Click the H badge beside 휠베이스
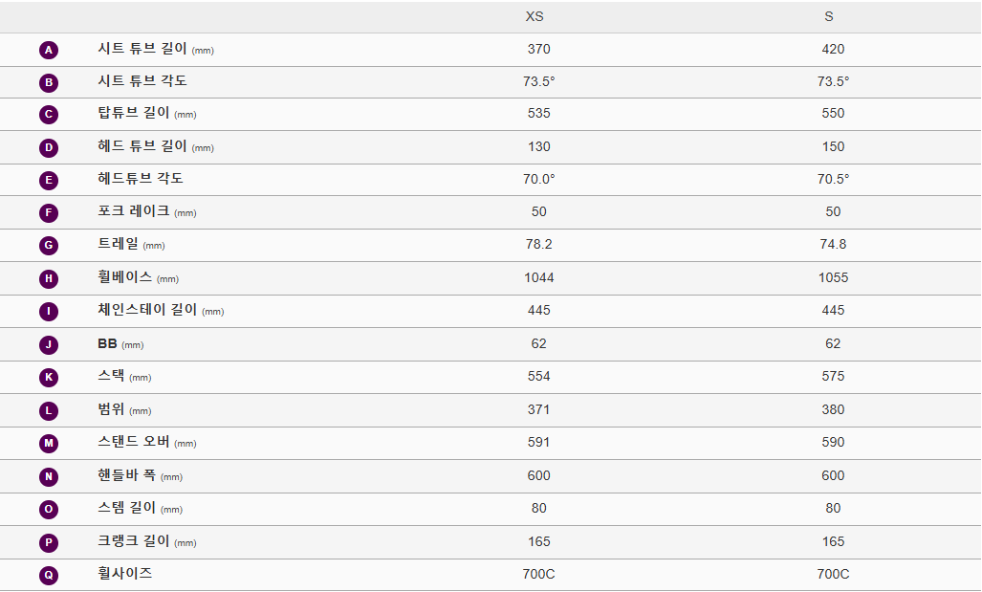This screenshot has height=592, width=982. pyautogui.click(x=49, y=279)
